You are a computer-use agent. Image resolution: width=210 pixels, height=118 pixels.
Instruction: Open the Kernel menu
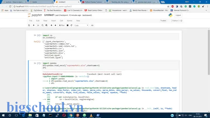69,21
